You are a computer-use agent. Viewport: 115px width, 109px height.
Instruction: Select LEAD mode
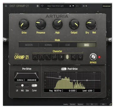tap(67, 45)
